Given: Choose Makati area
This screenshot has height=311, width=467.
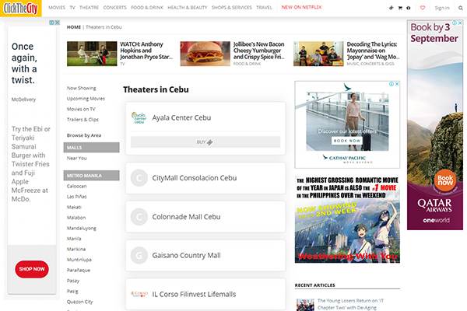Looking at the screenshot, I should (x=74, y=207).
